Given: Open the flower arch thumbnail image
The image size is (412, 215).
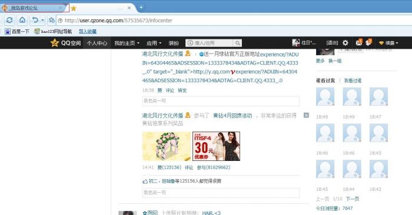Looking at the screenshot, I should [167, 146].
